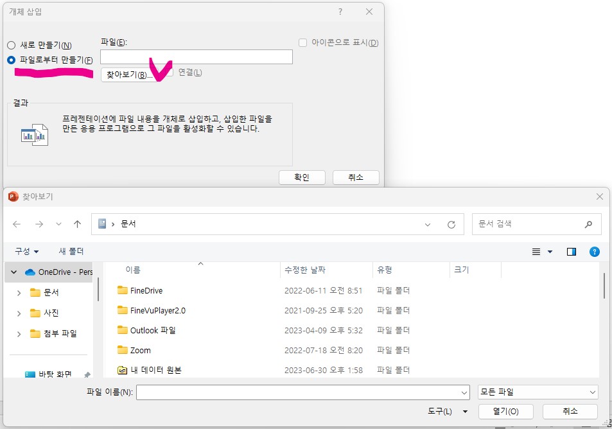Enable the 아이콘으로 표시 checkbox
612x429 pixels.
click(x=302, y=43)
